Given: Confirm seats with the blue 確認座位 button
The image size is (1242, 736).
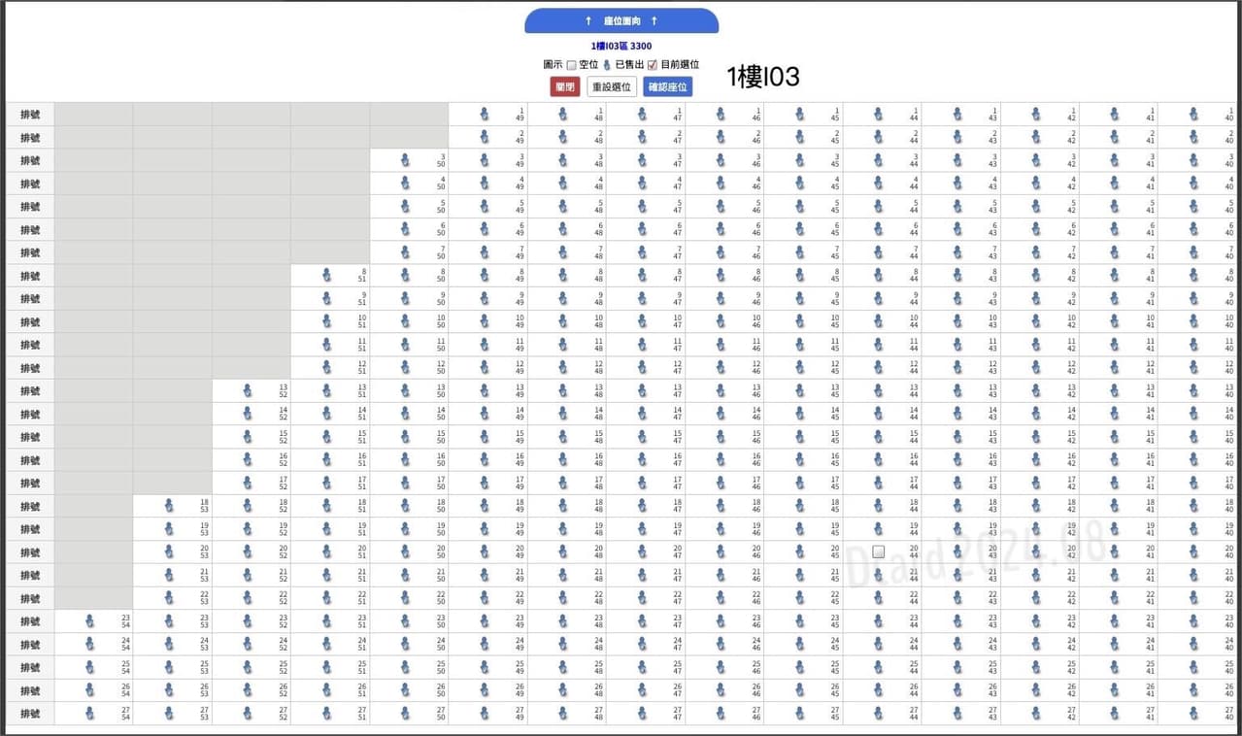Looking at the screenshot, I should 668,86.
